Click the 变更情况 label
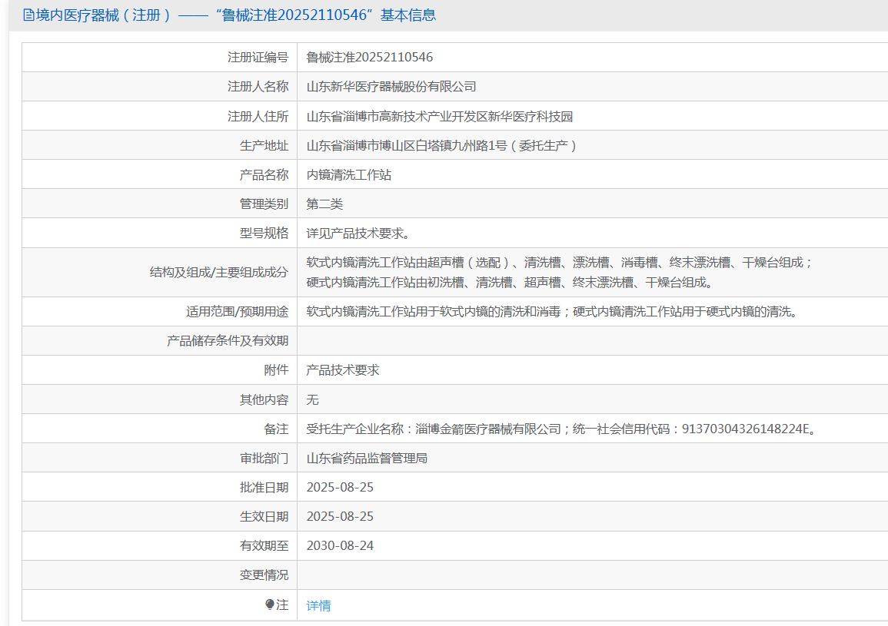Viewport: 888px width, 626px height. [264, 575]
